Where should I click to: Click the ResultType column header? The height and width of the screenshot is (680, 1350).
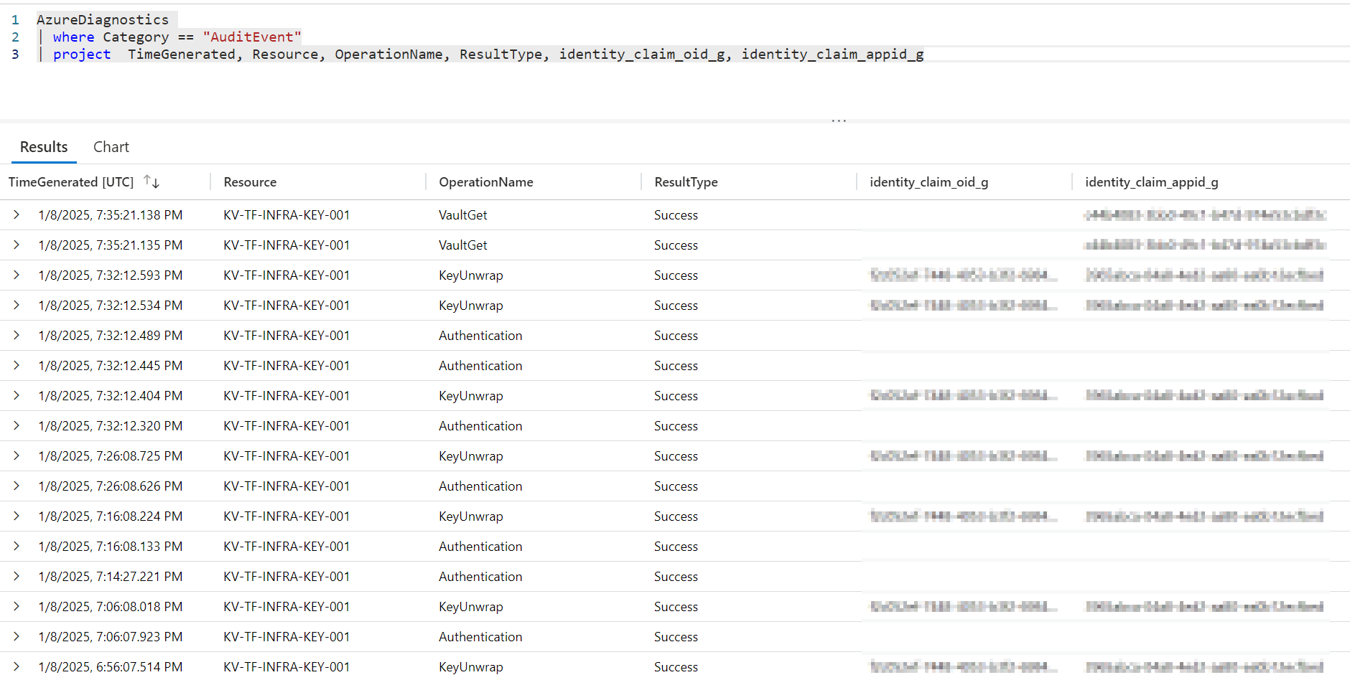pyautogui.click(x=686, y=182)
